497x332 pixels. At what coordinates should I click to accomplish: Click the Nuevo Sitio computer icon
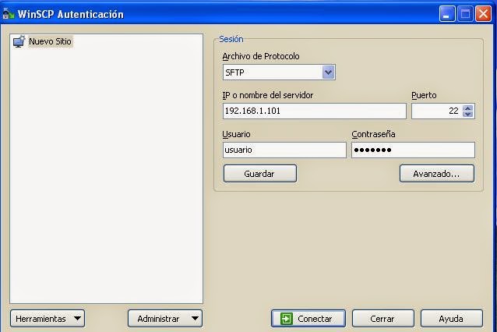pos(19,41)
